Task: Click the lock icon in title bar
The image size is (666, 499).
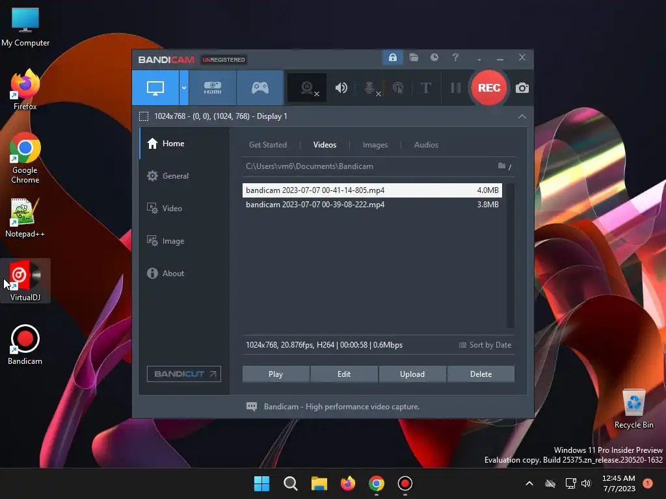Action: (x=392, y=57)
